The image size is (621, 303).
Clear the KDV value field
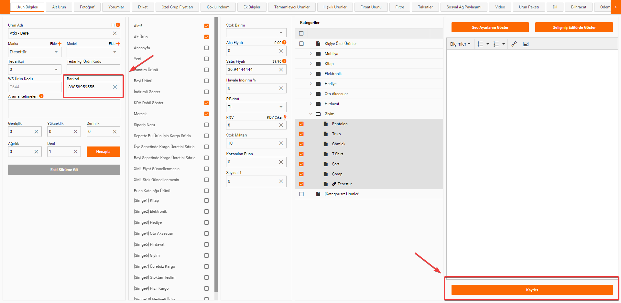pos(281,125)
